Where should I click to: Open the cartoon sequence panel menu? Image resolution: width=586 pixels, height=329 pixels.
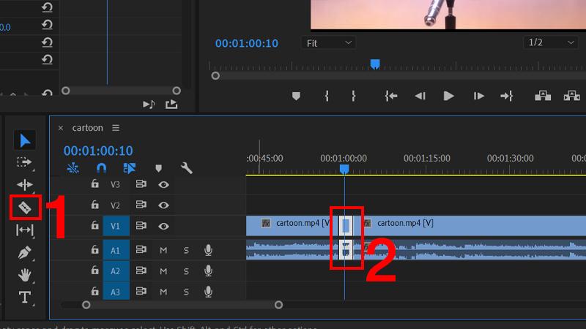tap(116, 128)
